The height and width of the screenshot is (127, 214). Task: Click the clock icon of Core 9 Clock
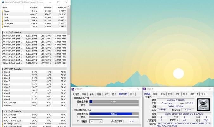(x=3, y=63)
